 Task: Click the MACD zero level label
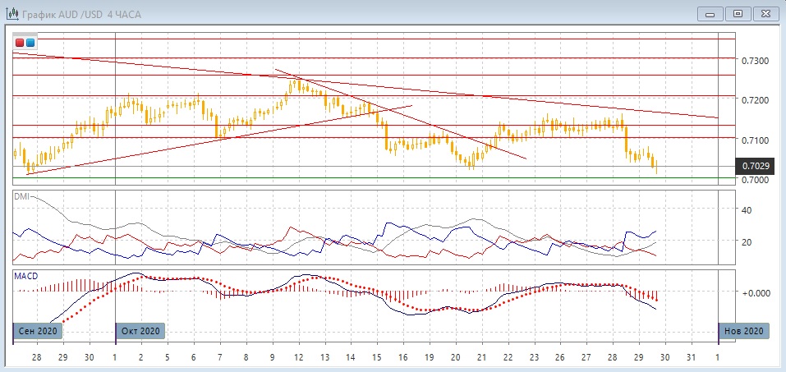point(755,293)
